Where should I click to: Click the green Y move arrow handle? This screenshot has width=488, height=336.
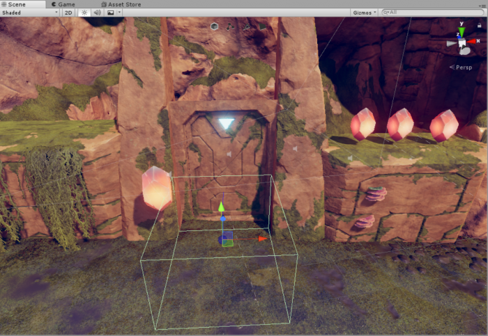[222, 207]
